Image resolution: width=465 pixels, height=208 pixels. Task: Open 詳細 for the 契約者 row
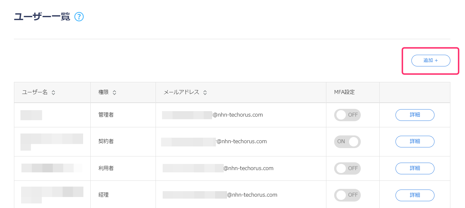[415, 142]
